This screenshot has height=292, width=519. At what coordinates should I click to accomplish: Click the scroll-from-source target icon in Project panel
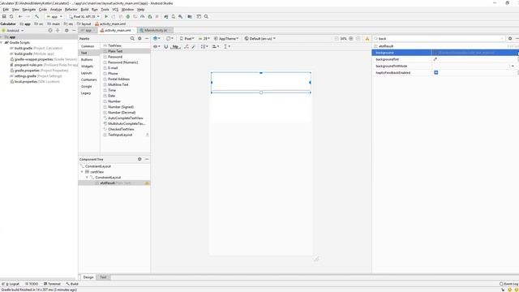50,30
